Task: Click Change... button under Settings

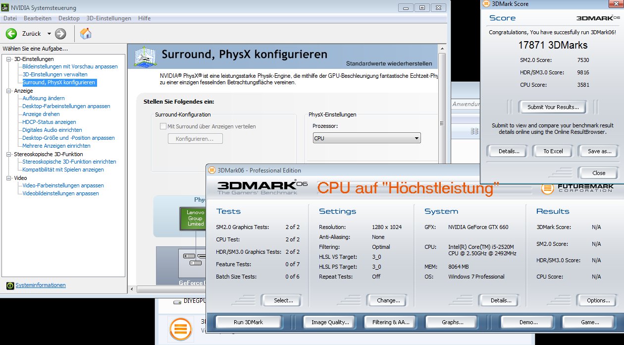Action: [388, 300]
